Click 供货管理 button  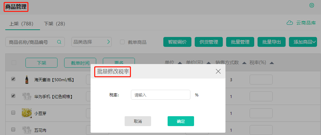tap(209, 42)
